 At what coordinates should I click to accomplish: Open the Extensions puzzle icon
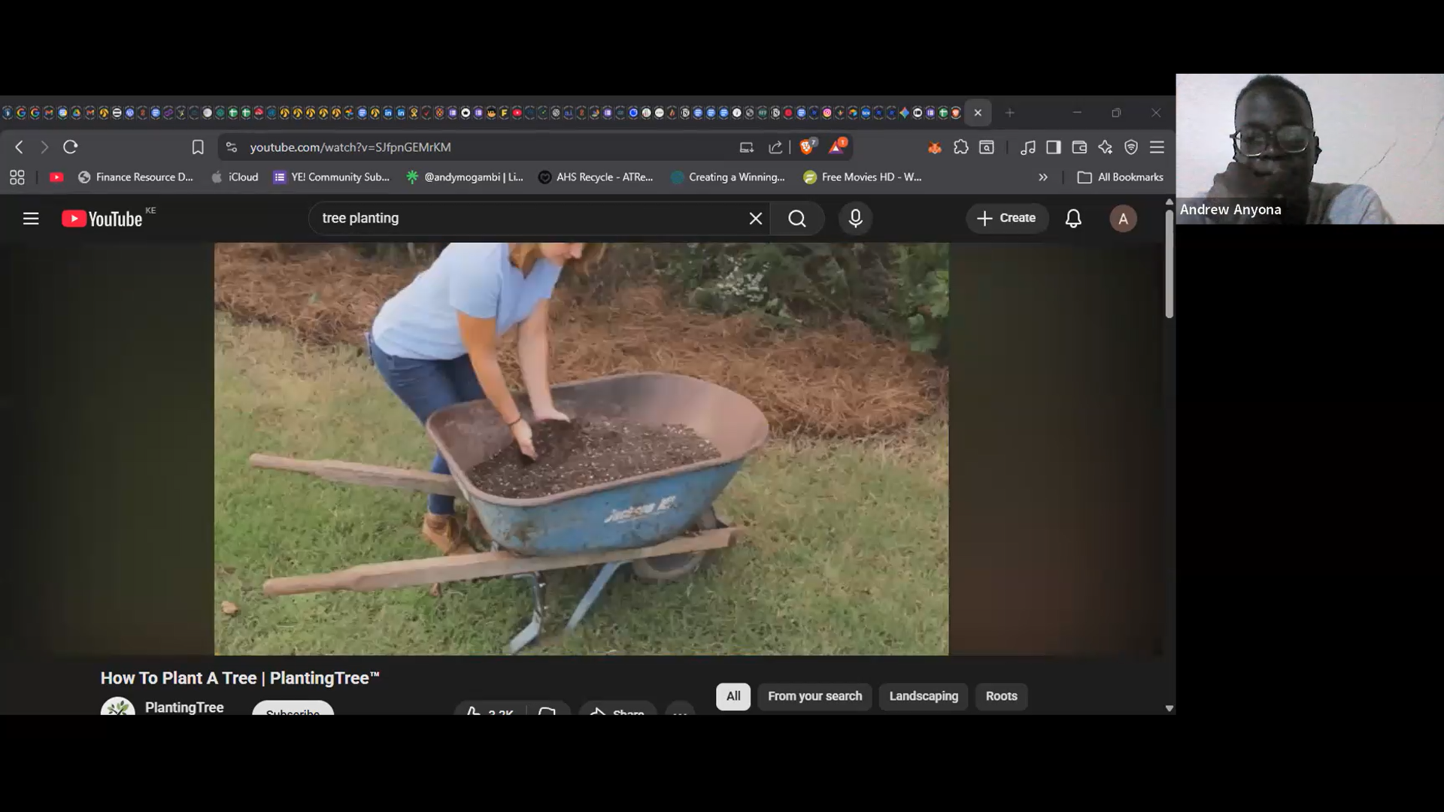pyautogui.click(x=960, y=147)
